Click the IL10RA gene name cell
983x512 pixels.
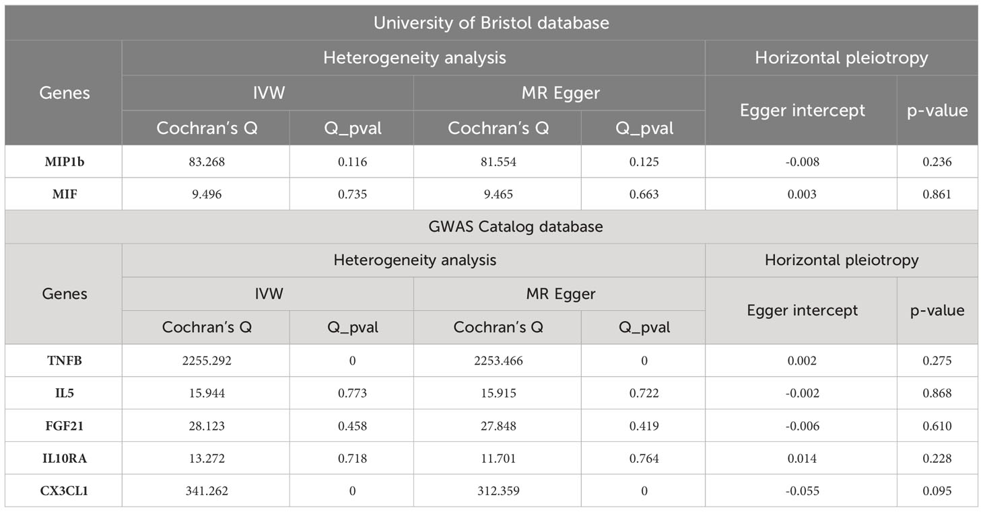[x=64, y=458]
